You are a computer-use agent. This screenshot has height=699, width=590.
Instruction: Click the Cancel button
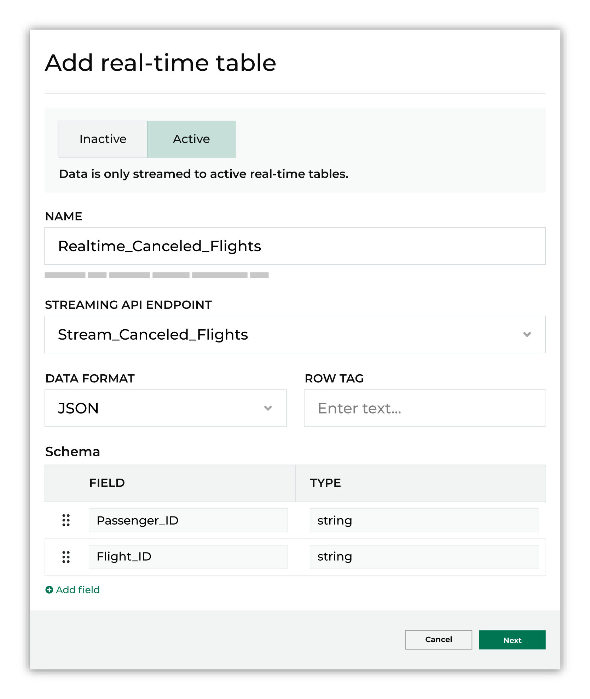(x=439, y=640)
